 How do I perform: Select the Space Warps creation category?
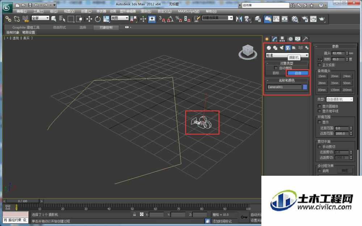(x=300, y=48)
